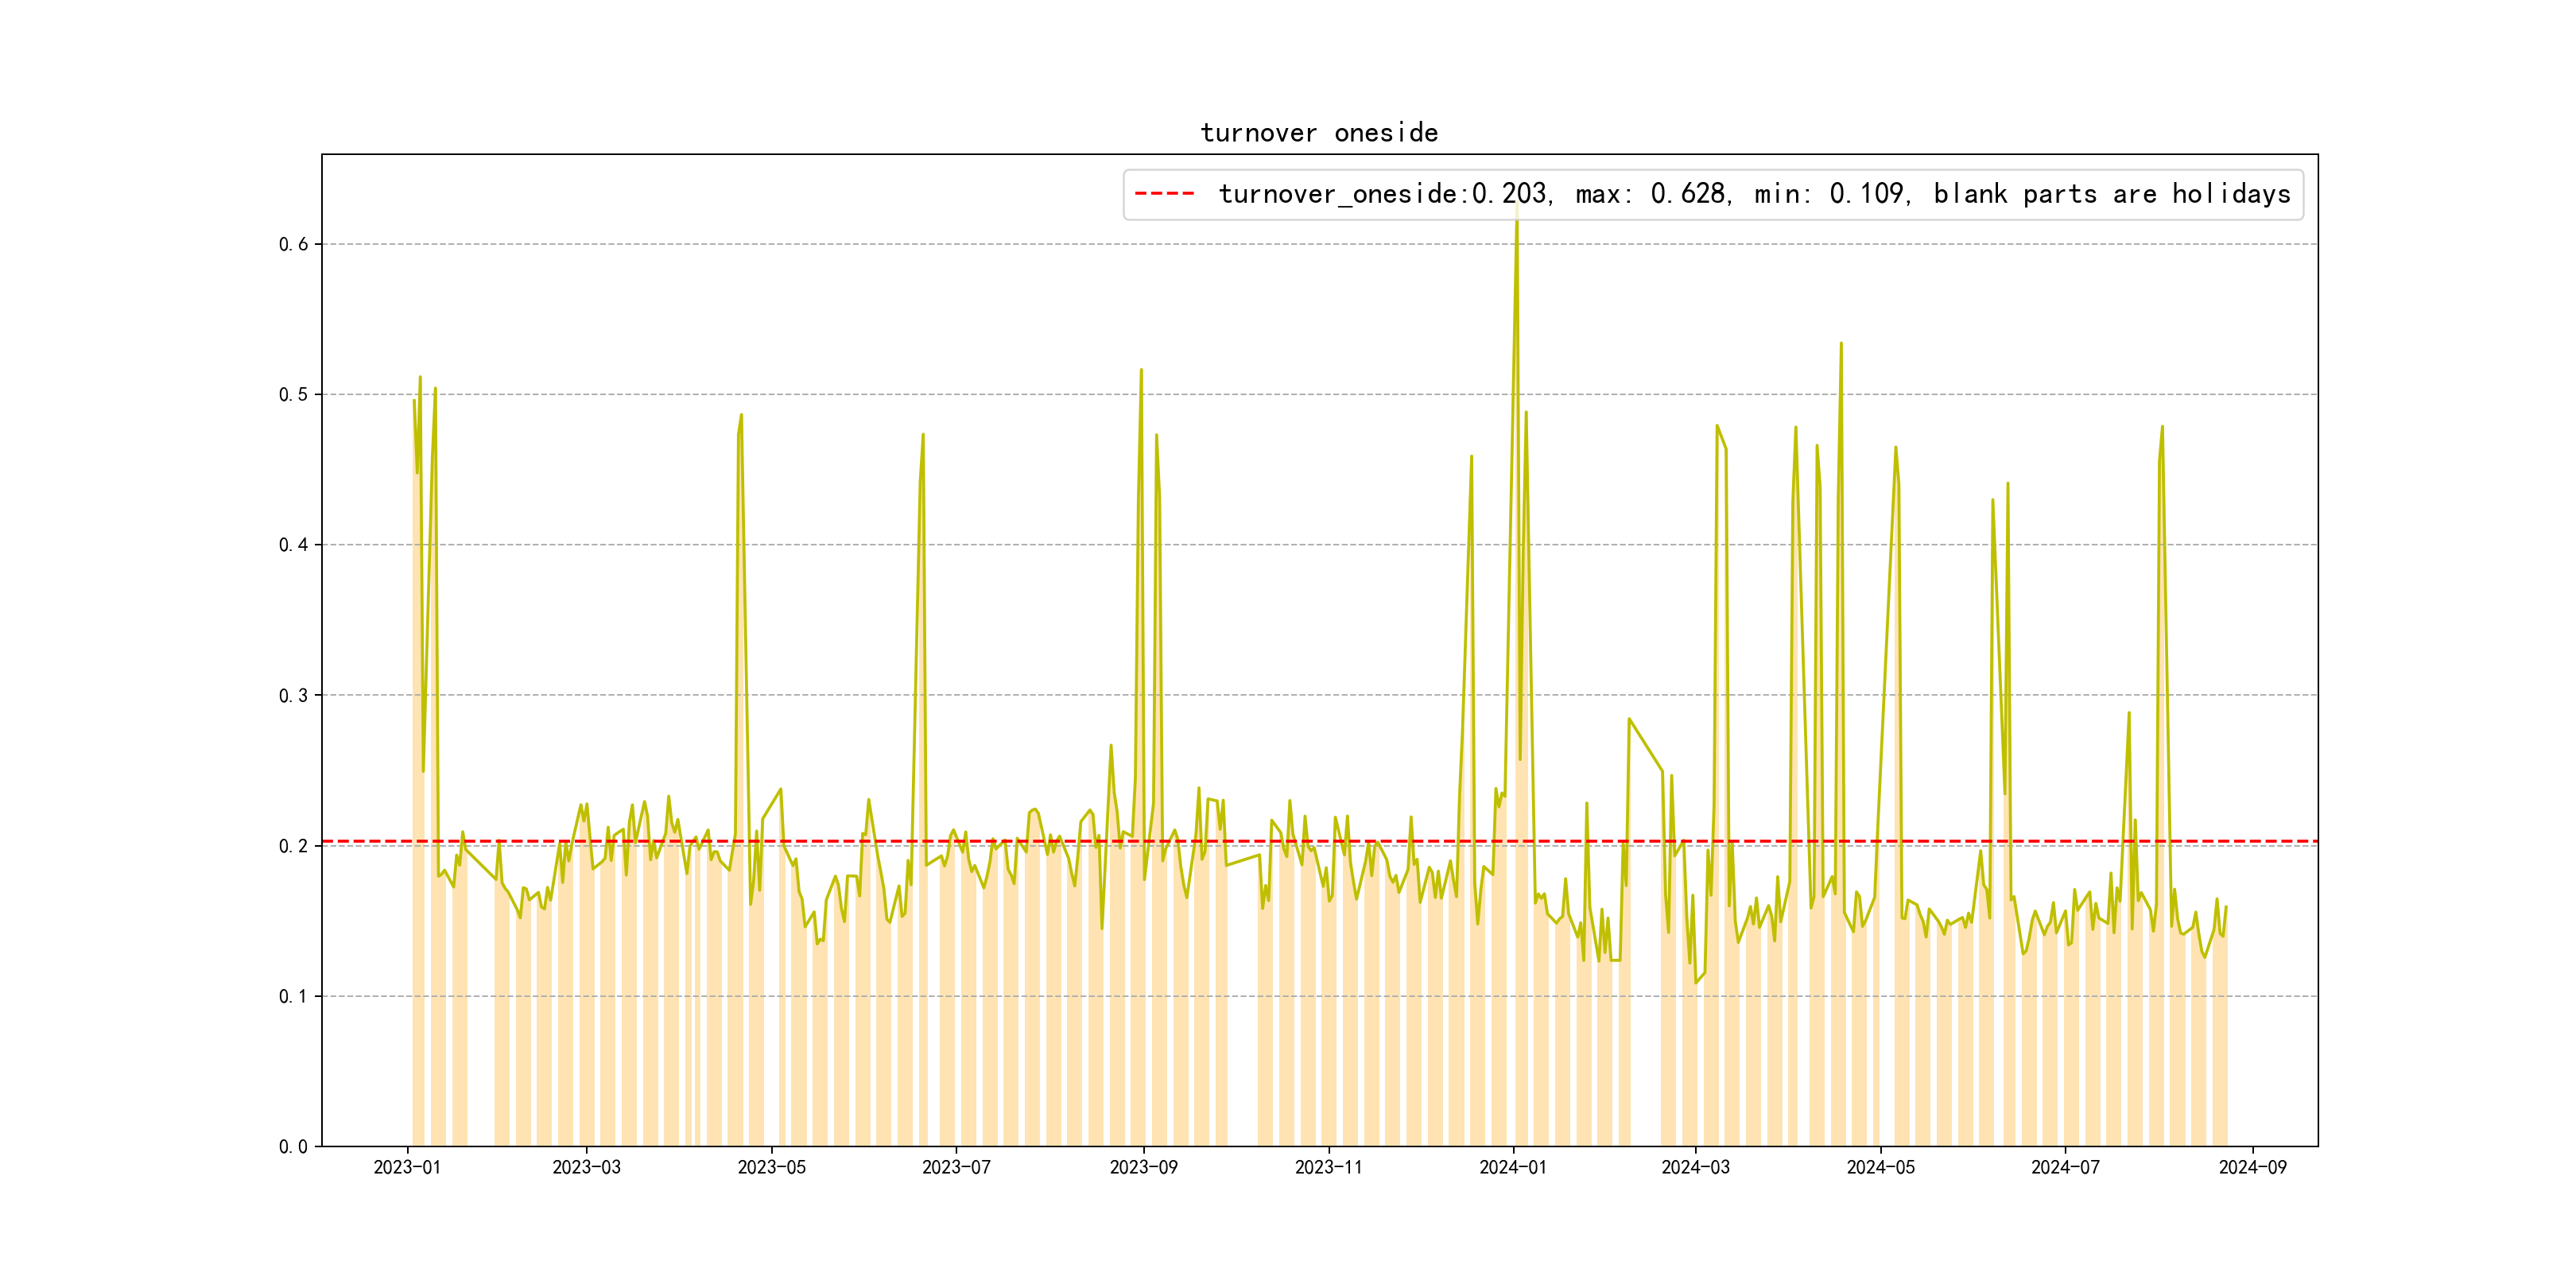Click the y-axis tick label 0.6
Image resolution: width=2576 pixels, height=1288 pixels.
tap(293, 245)
